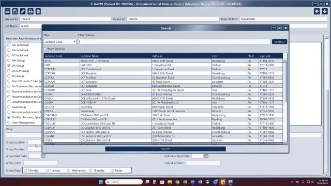The width and height of the screenshot is (331, 186).
Task: Open the Calculator taskbar icon
Action: [155, 182]
